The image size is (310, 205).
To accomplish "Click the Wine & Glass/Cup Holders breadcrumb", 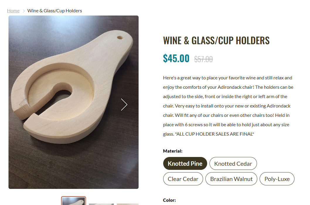I will coord(54,11).
